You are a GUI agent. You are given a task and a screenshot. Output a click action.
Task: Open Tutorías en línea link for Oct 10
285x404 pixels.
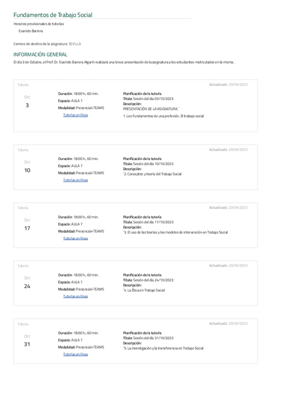76,180
